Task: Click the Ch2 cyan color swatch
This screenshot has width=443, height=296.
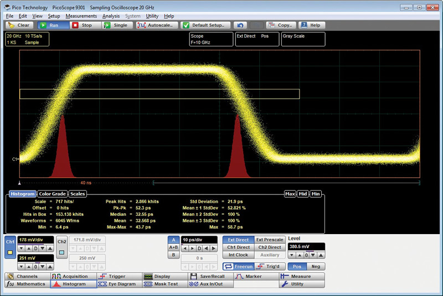Action: (x=62, y=252)
